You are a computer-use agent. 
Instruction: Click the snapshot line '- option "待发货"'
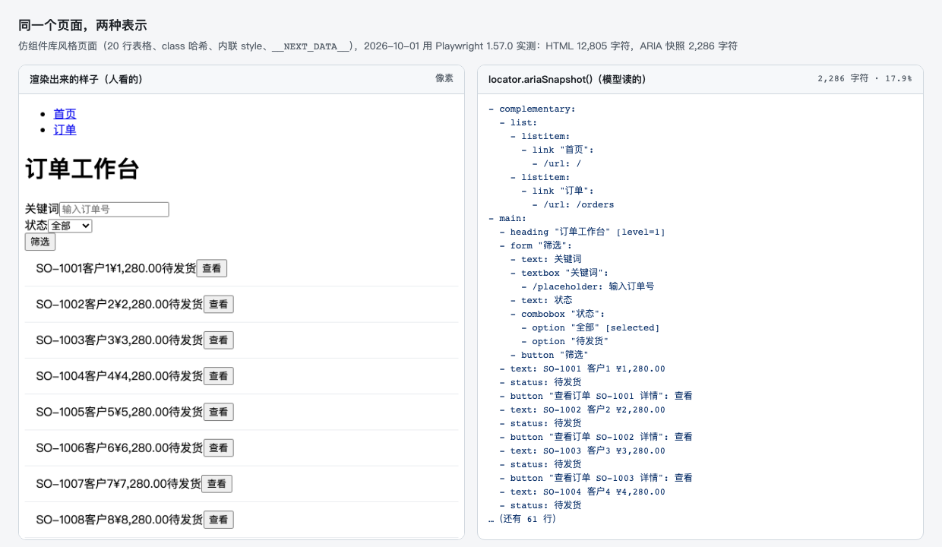point(564,341)
